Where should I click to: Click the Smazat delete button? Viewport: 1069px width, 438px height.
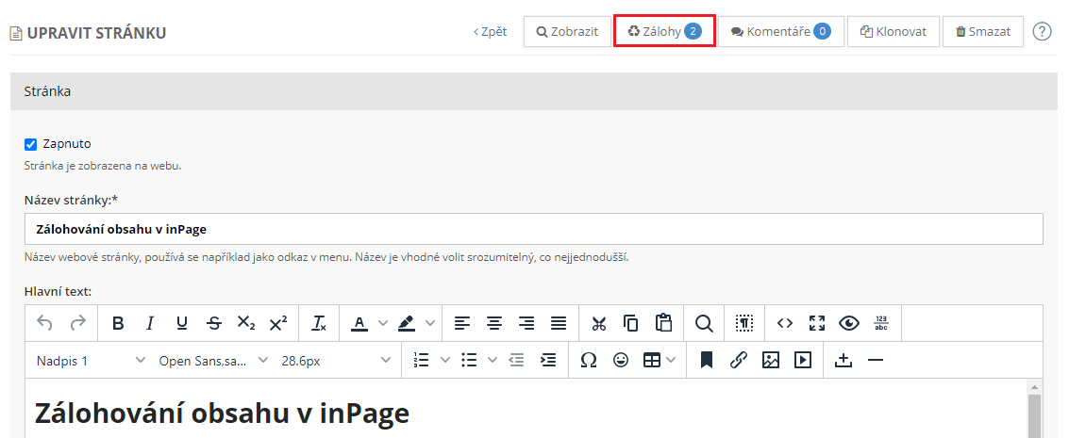tap(983, 31)
